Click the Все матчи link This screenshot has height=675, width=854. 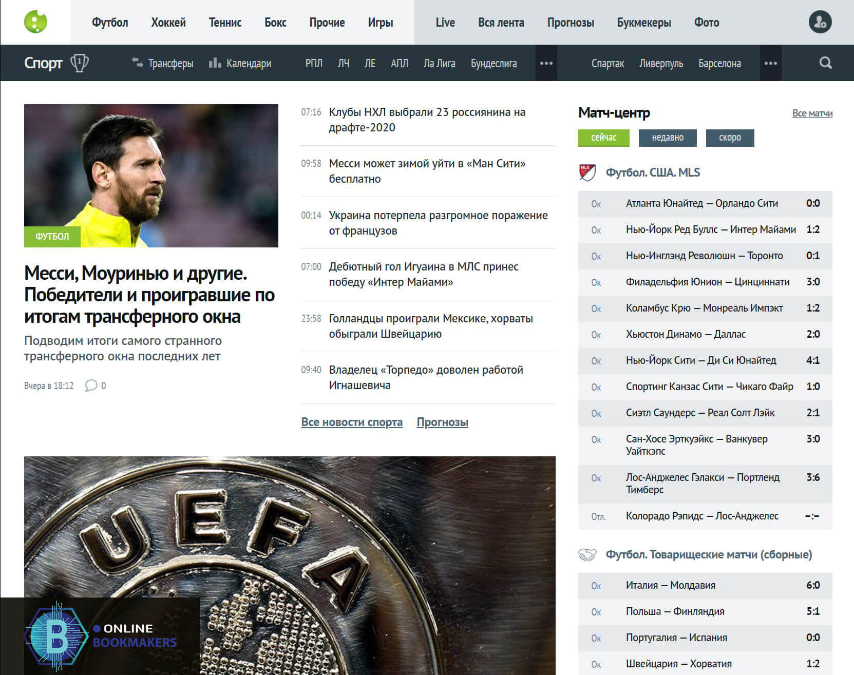812,113
